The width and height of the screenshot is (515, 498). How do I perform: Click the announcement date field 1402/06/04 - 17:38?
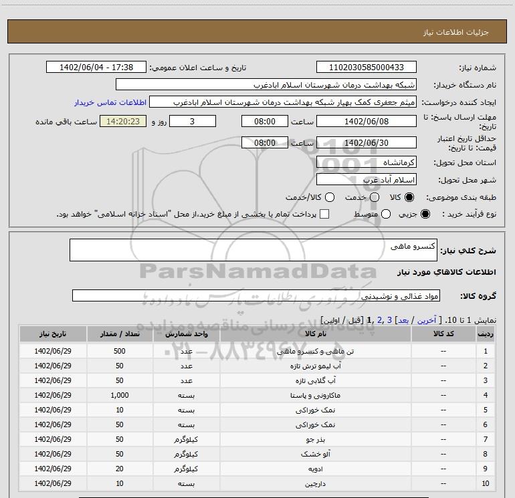click(x=96, y=67)
